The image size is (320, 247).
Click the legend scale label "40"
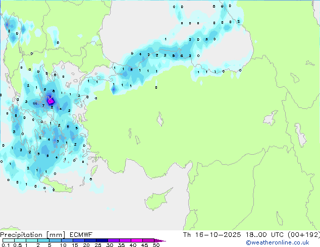tap(133, 245)
